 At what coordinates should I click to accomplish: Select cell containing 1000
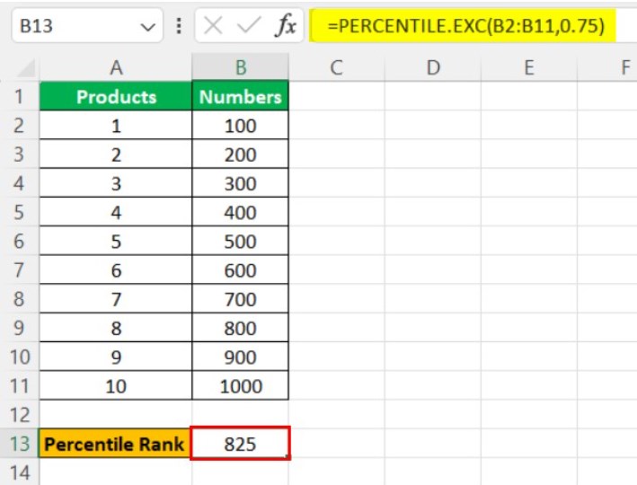240,385
